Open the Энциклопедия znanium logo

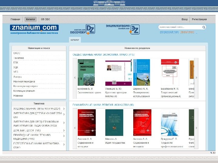pyautogui.click(x=123, y=29)
